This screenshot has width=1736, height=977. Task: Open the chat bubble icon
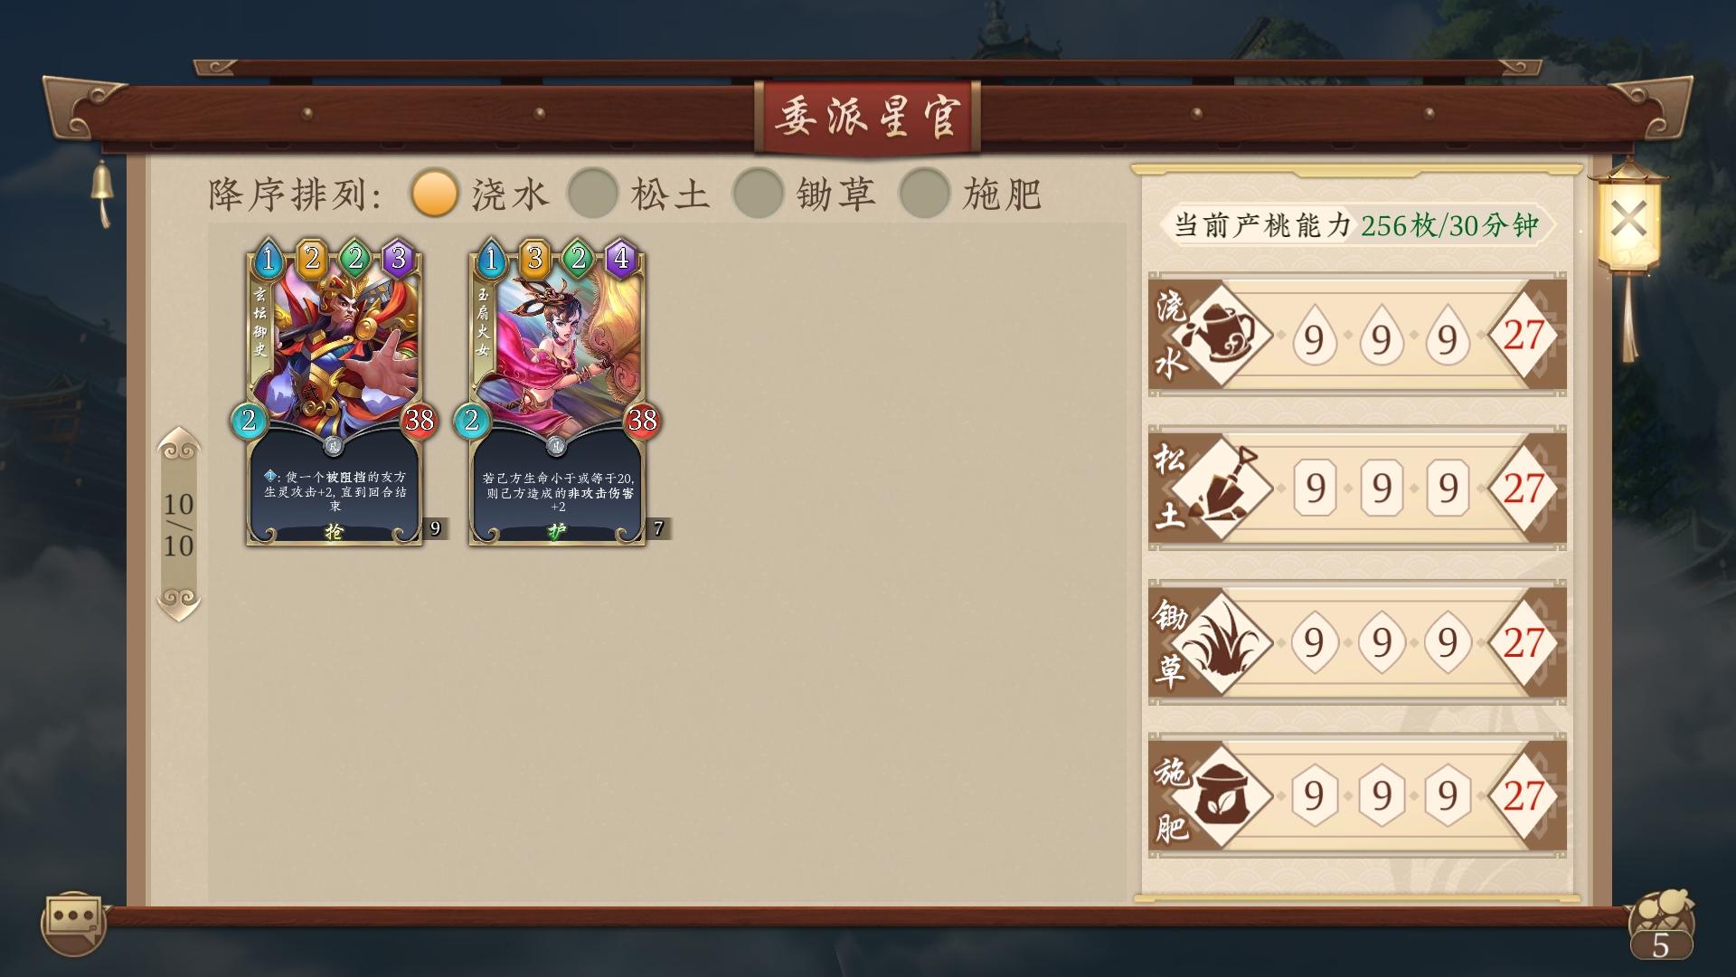pyautogui.click(x=73, y=923)
